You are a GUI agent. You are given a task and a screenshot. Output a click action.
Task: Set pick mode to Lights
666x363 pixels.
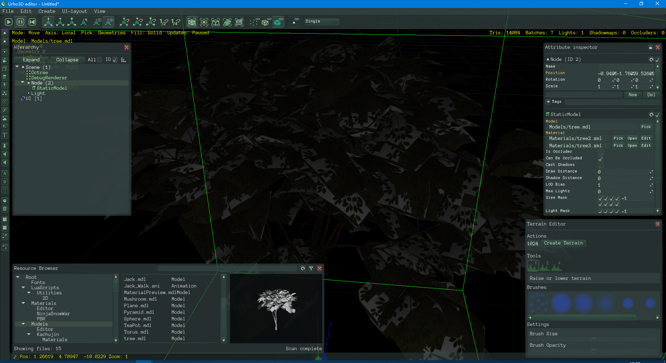(204, 22)
